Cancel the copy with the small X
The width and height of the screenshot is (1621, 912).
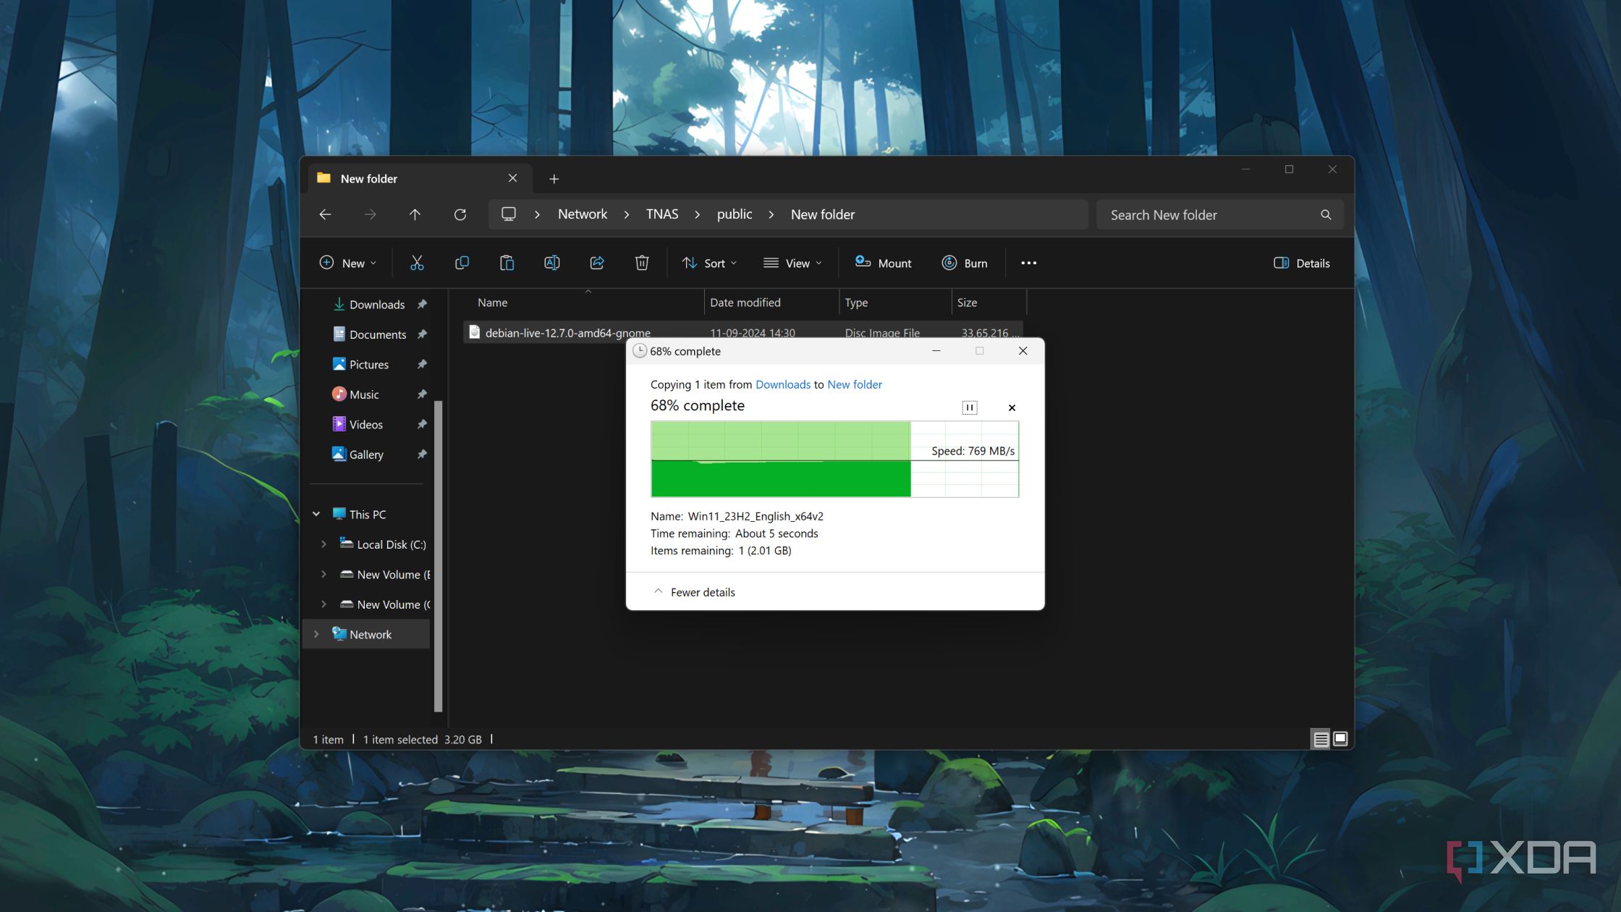pos(1012,408)
